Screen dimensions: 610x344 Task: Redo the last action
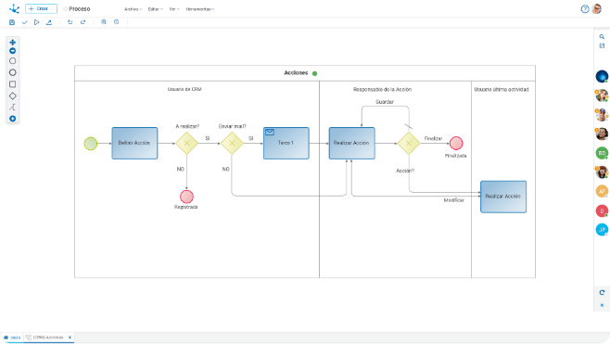coord(83,22)
